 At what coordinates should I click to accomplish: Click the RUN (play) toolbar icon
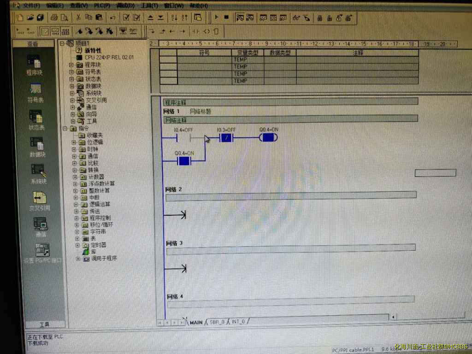pyautogui.click(x=216, y=18)
